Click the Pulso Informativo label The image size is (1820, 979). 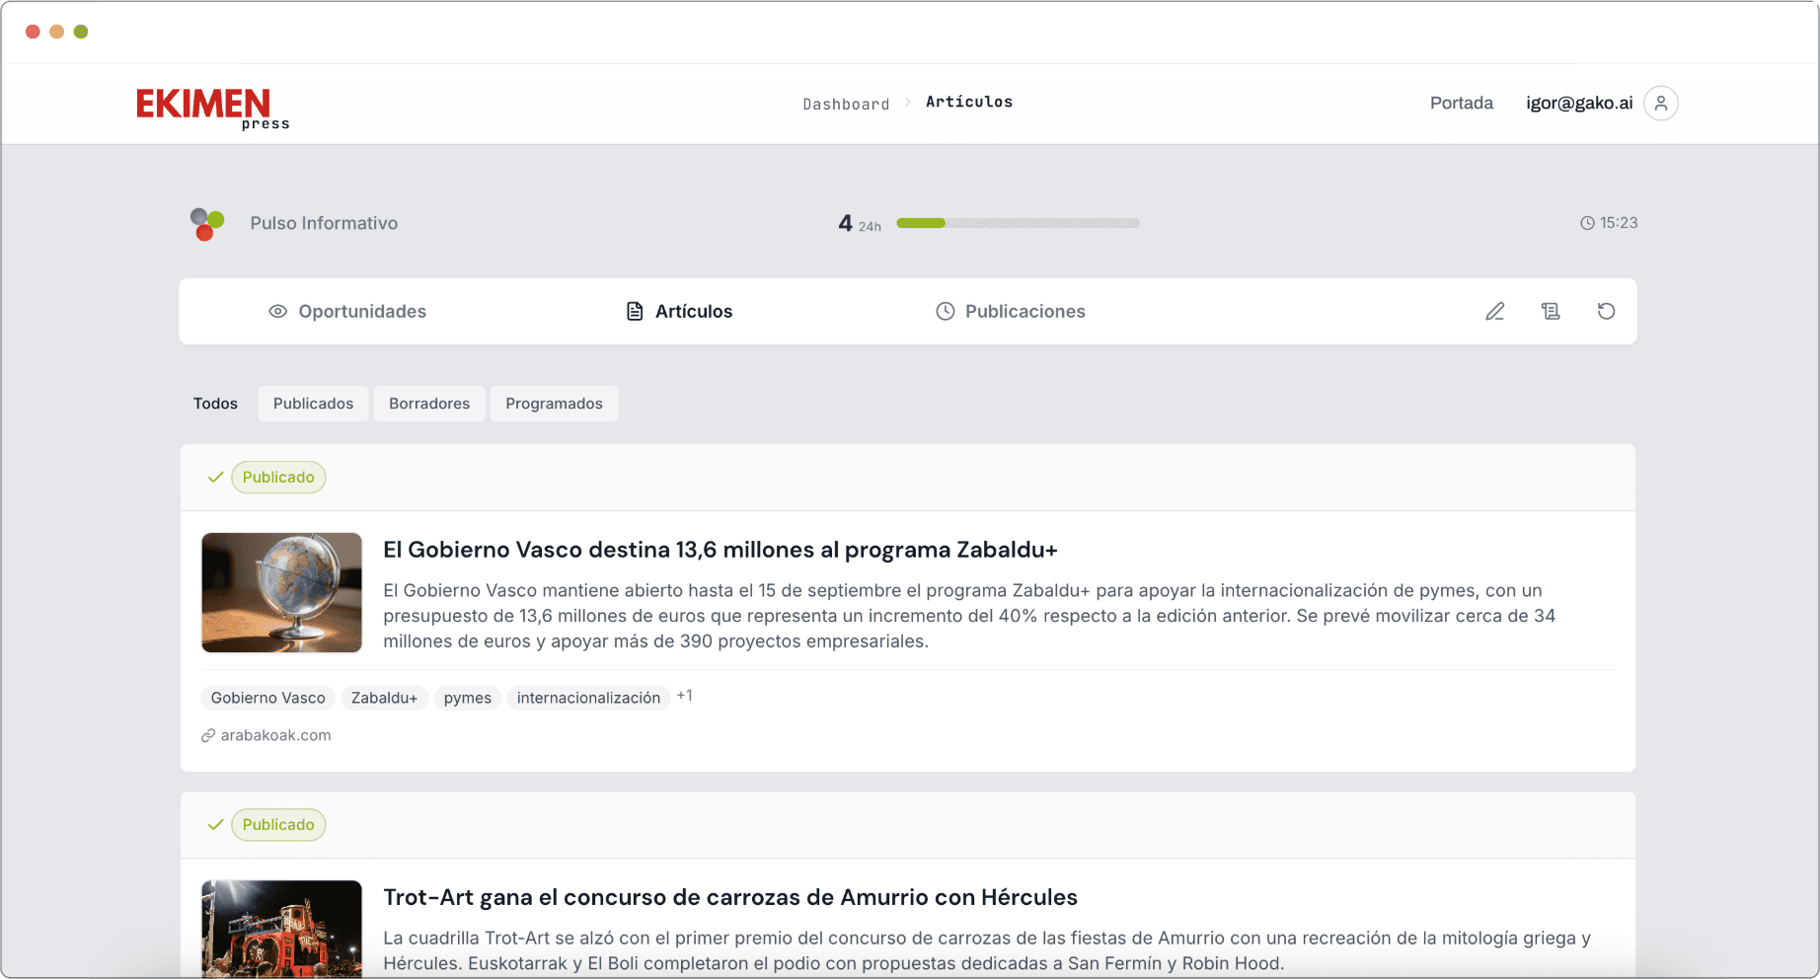pos(324,224)
